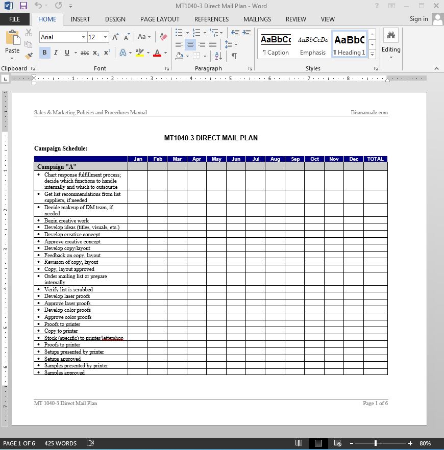
Task: Click the Copy icon in Clipboard group
Action: click(29, 44)
